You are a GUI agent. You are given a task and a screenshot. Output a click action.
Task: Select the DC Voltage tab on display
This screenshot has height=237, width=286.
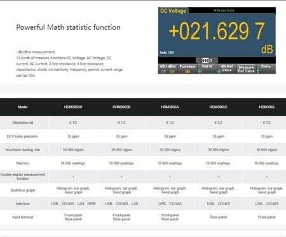tap(173, 11)
